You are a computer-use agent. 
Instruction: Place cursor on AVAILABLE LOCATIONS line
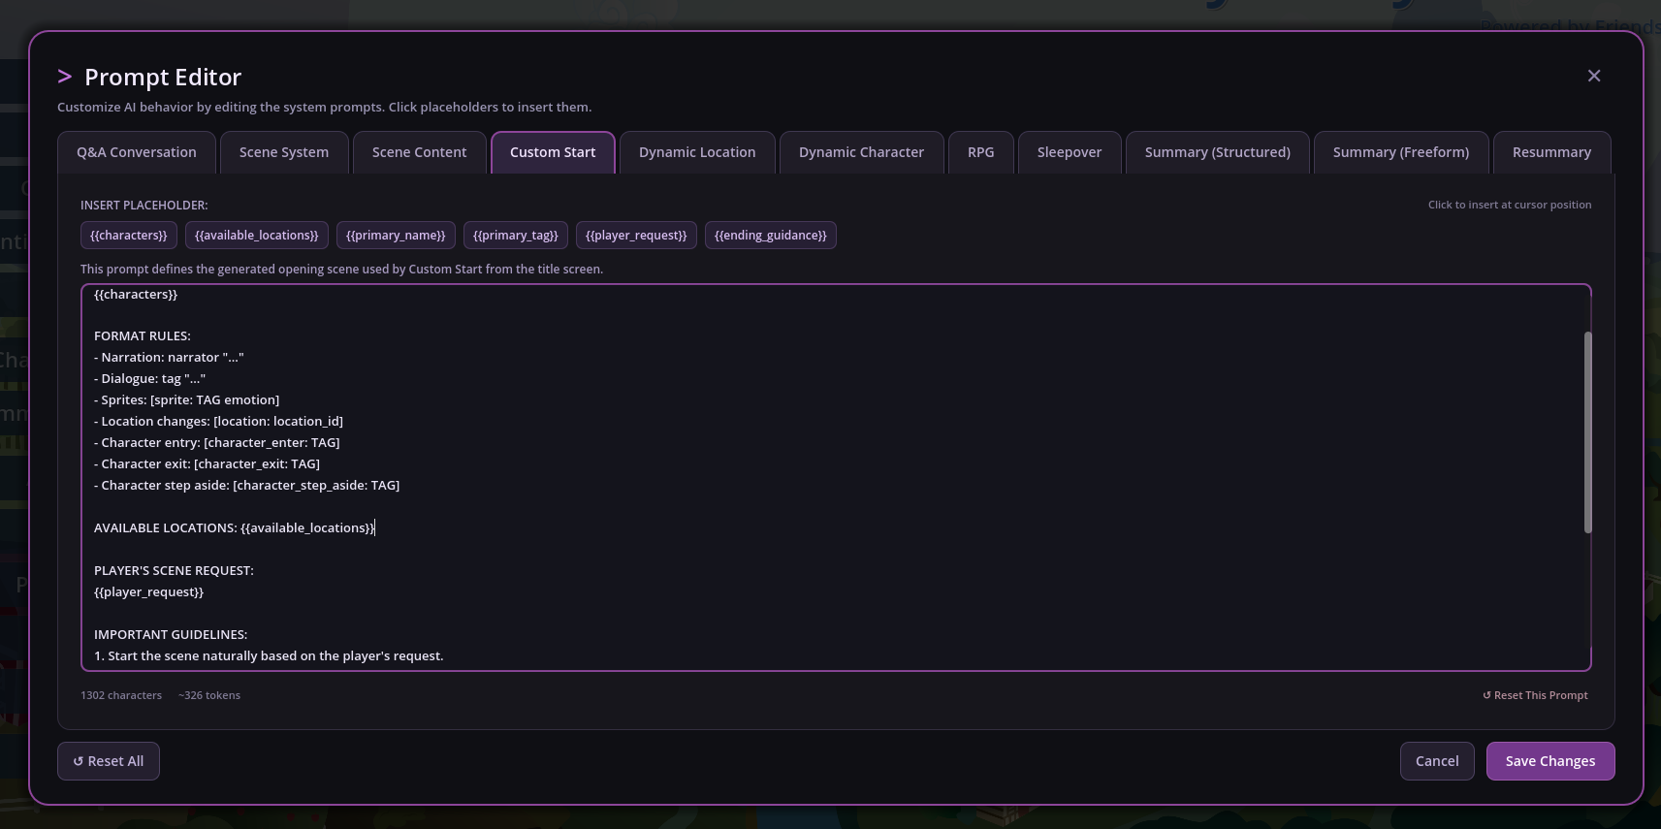(x=235, y=527)
